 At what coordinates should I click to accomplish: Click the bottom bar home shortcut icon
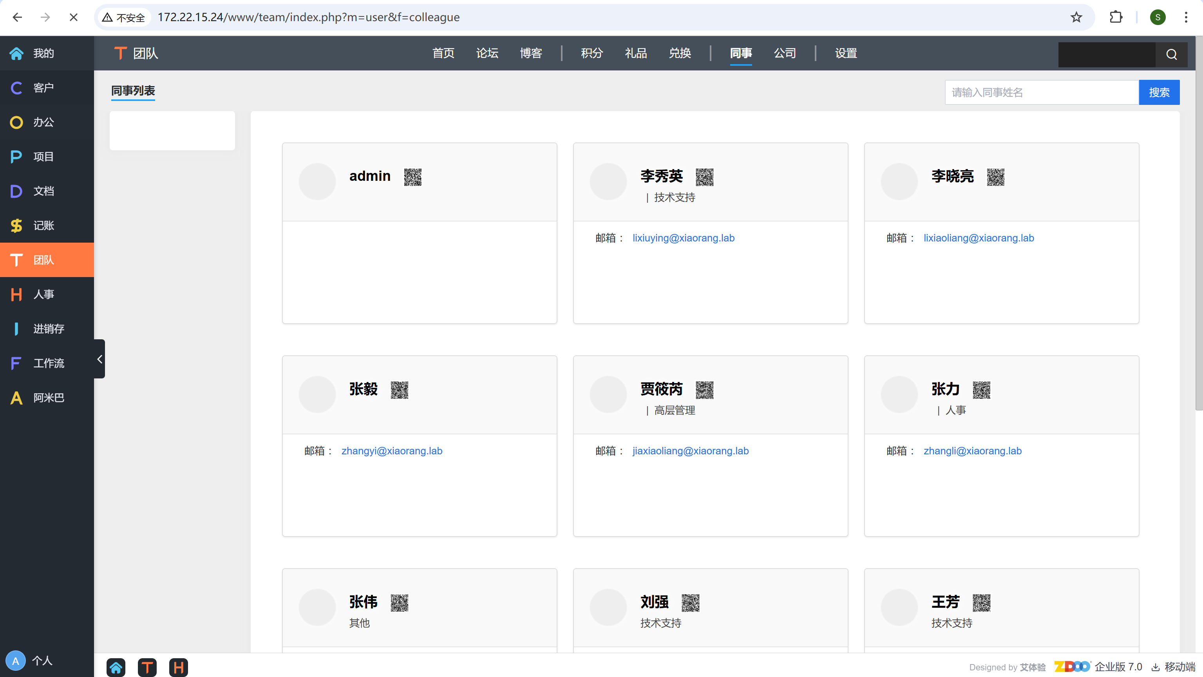tap(116, 667)
